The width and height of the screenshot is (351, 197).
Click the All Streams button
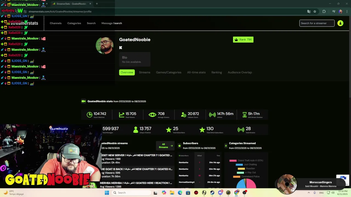coord(165,146)
